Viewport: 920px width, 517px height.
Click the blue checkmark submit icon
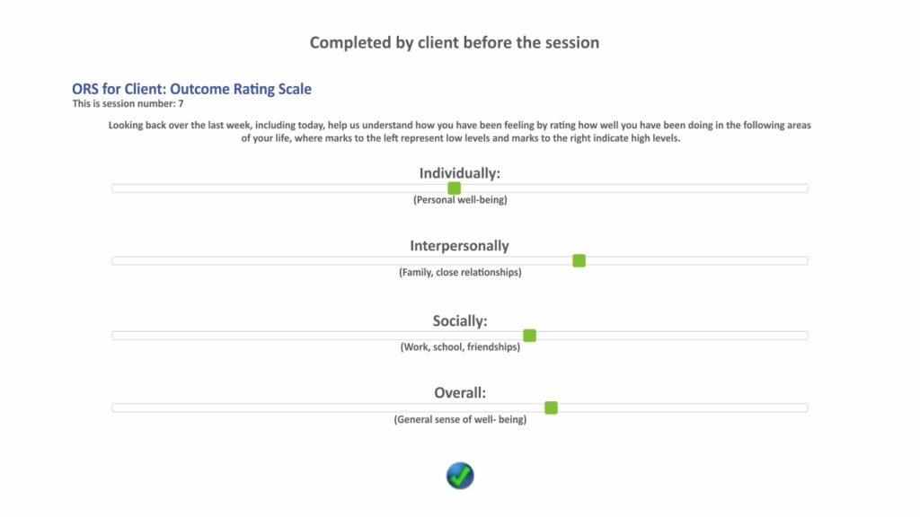pyautogui.click(x=459, y=475)
